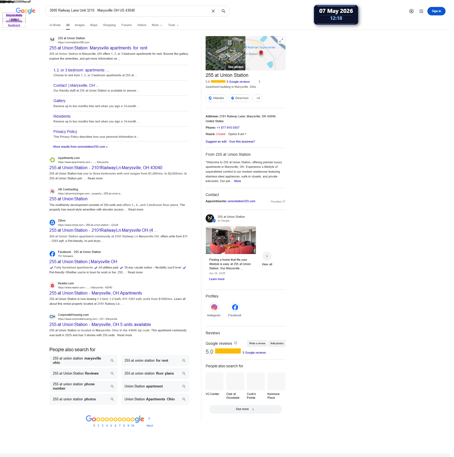The height and width of the screenshot is (457, 454).
Task: Click the Sign in button
Action: tap(436, 11)
